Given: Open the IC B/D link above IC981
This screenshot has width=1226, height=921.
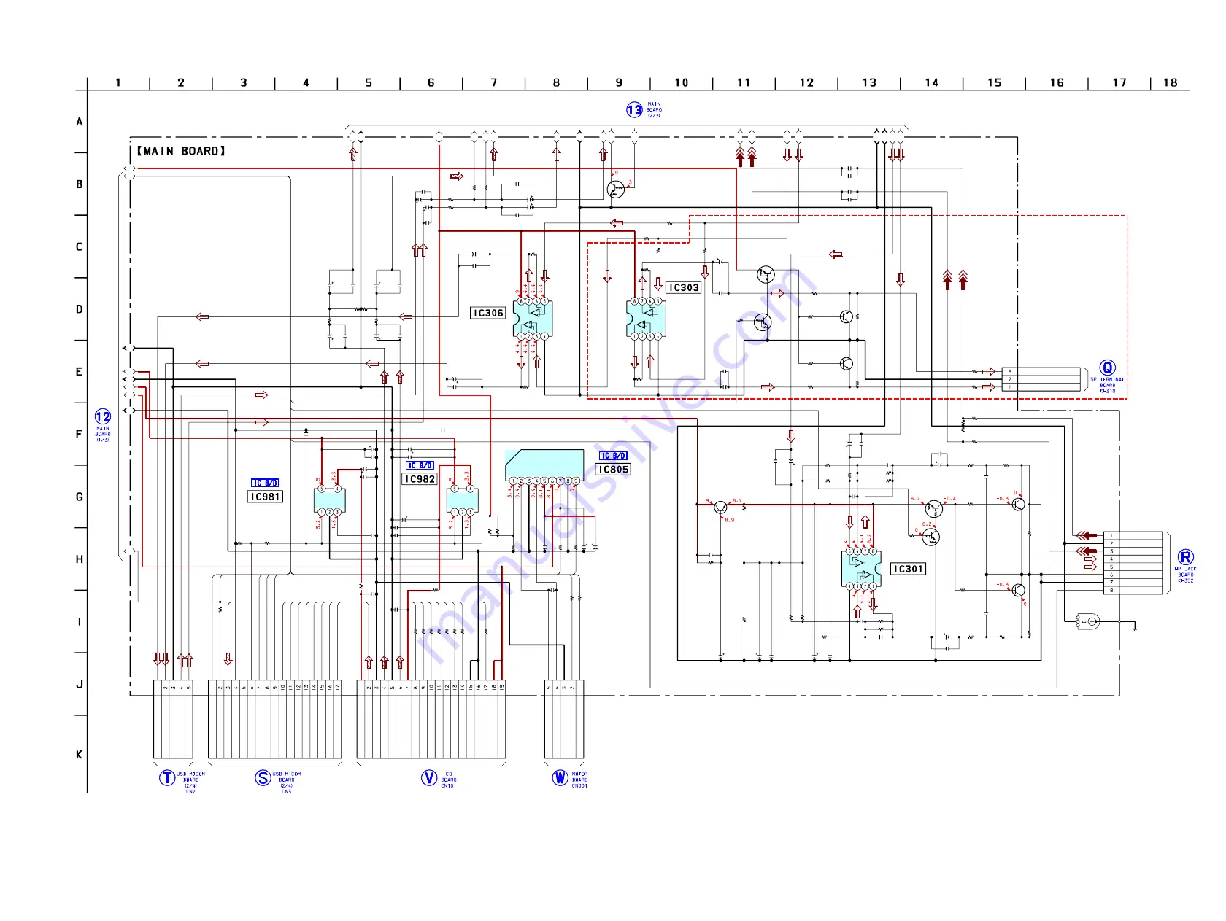Looking at the screenshot, I should 266,483.
